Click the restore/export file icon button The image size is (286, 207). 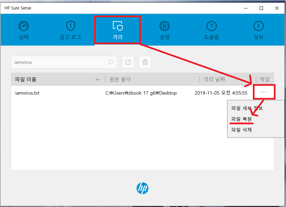pos(128,62)
